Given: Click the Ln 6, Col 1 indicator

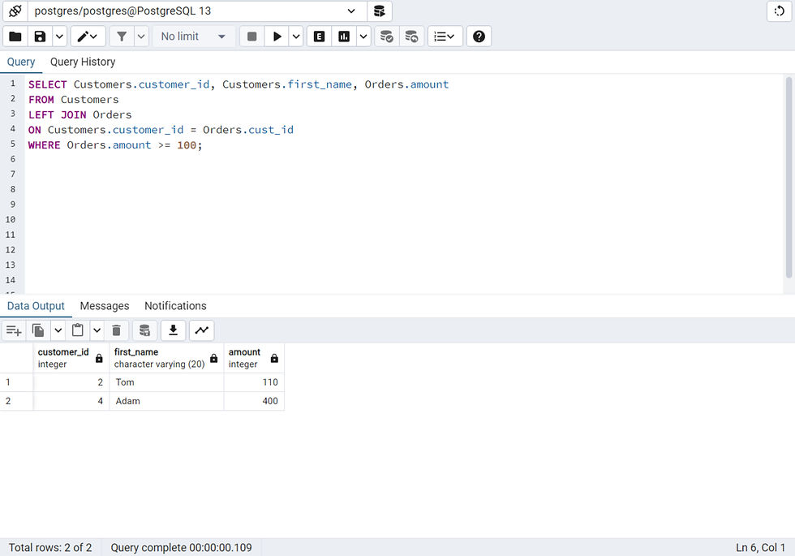Looking at the screenshot, I should coord(761,547).
